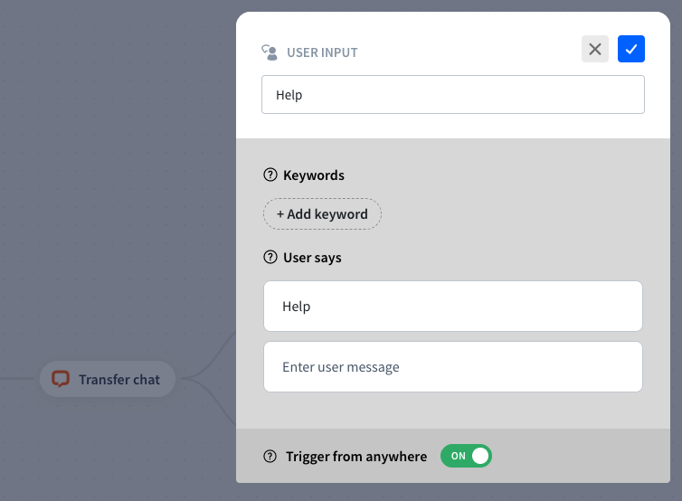Click the User says section label
Screen dimensions: 682x501
[x=312, y=258]
